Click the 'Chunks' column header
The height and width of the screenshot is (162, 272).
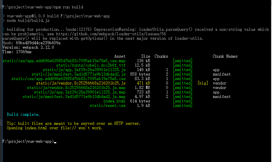161,56
